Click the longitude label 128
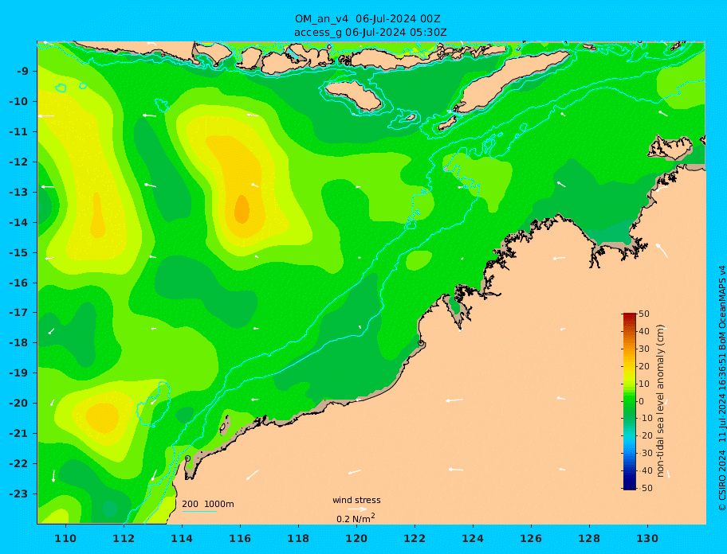Image resolution: width=727 pixels, height=554 pixels. (589, 538)
